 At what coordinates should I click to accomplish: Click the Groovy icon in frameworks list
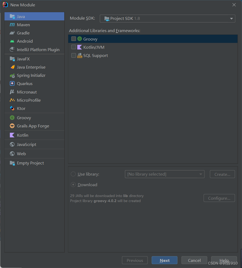click(x=80, y=39)
